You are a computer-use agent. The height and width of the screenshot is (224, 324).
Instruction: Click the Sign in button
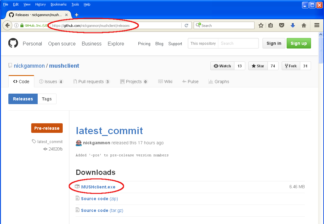pyautogui.click(x=274, y=43)
